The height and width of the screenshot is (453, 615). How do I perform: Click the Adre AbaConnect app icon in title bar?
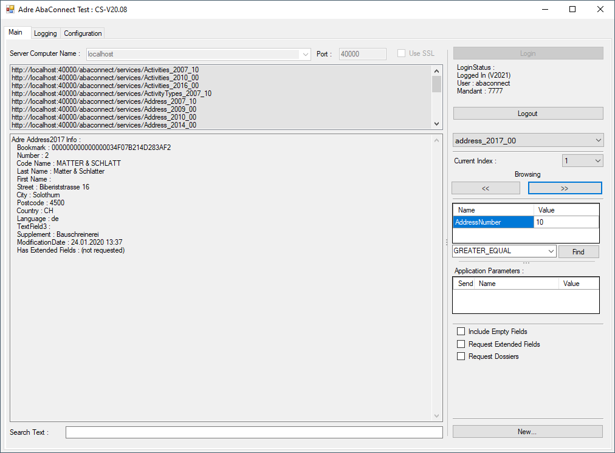point(10,9)
